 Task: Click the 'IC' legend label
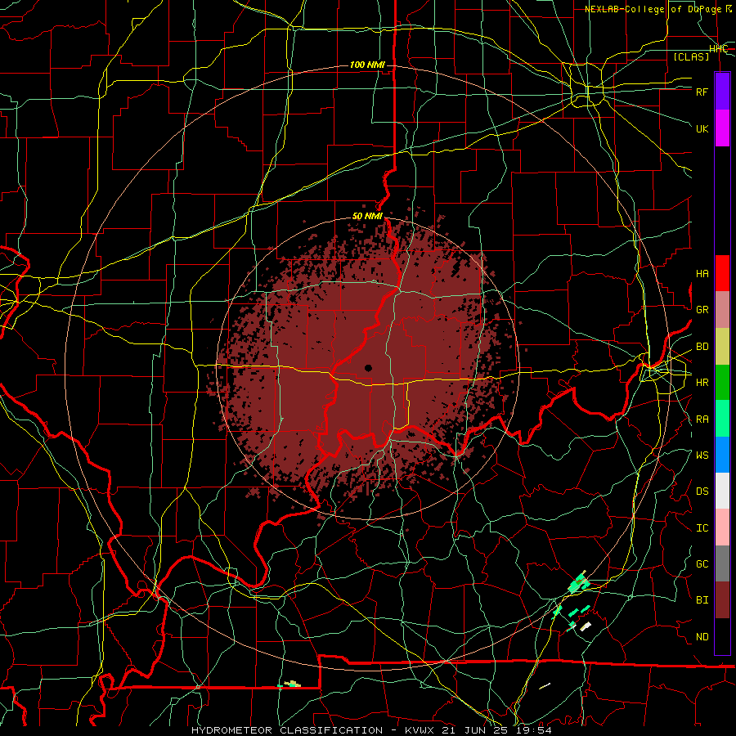coord(702,528)
